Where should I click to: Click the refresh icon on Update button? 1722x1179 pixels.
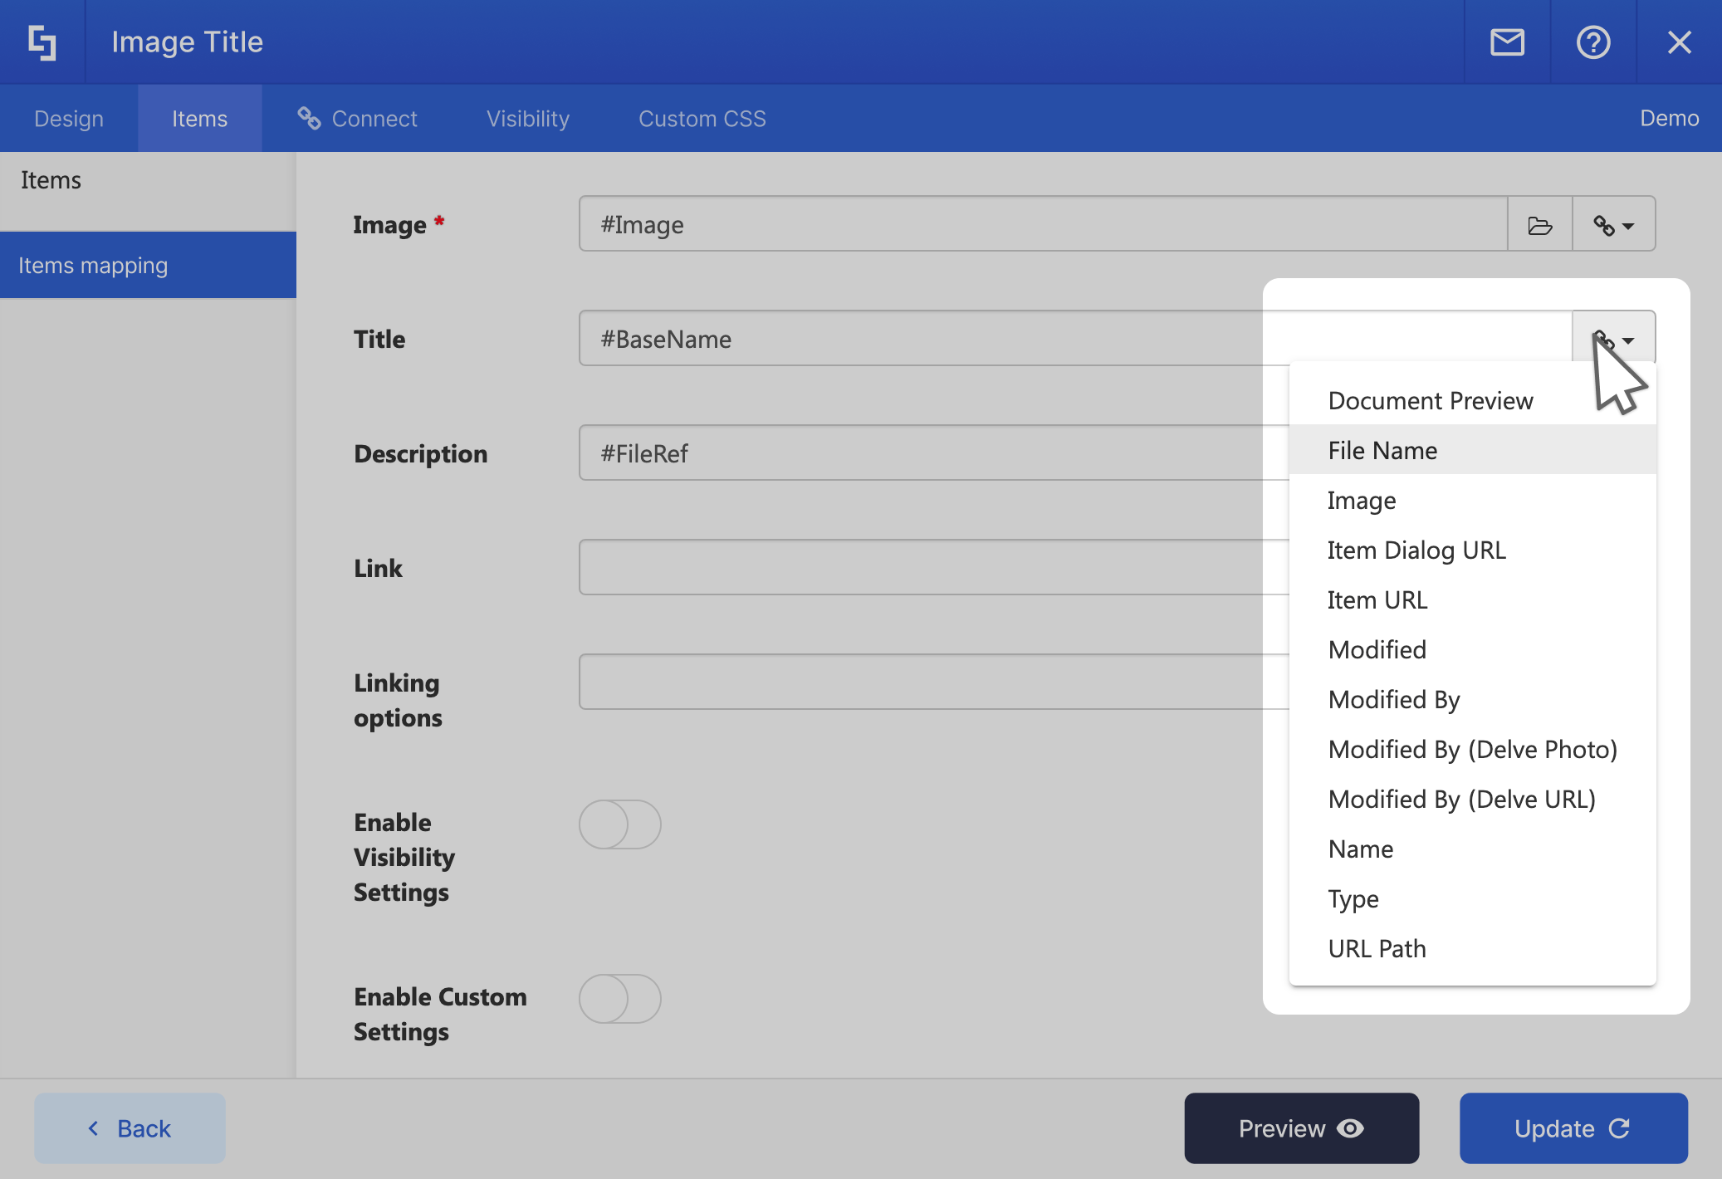pos(1619,1128)
